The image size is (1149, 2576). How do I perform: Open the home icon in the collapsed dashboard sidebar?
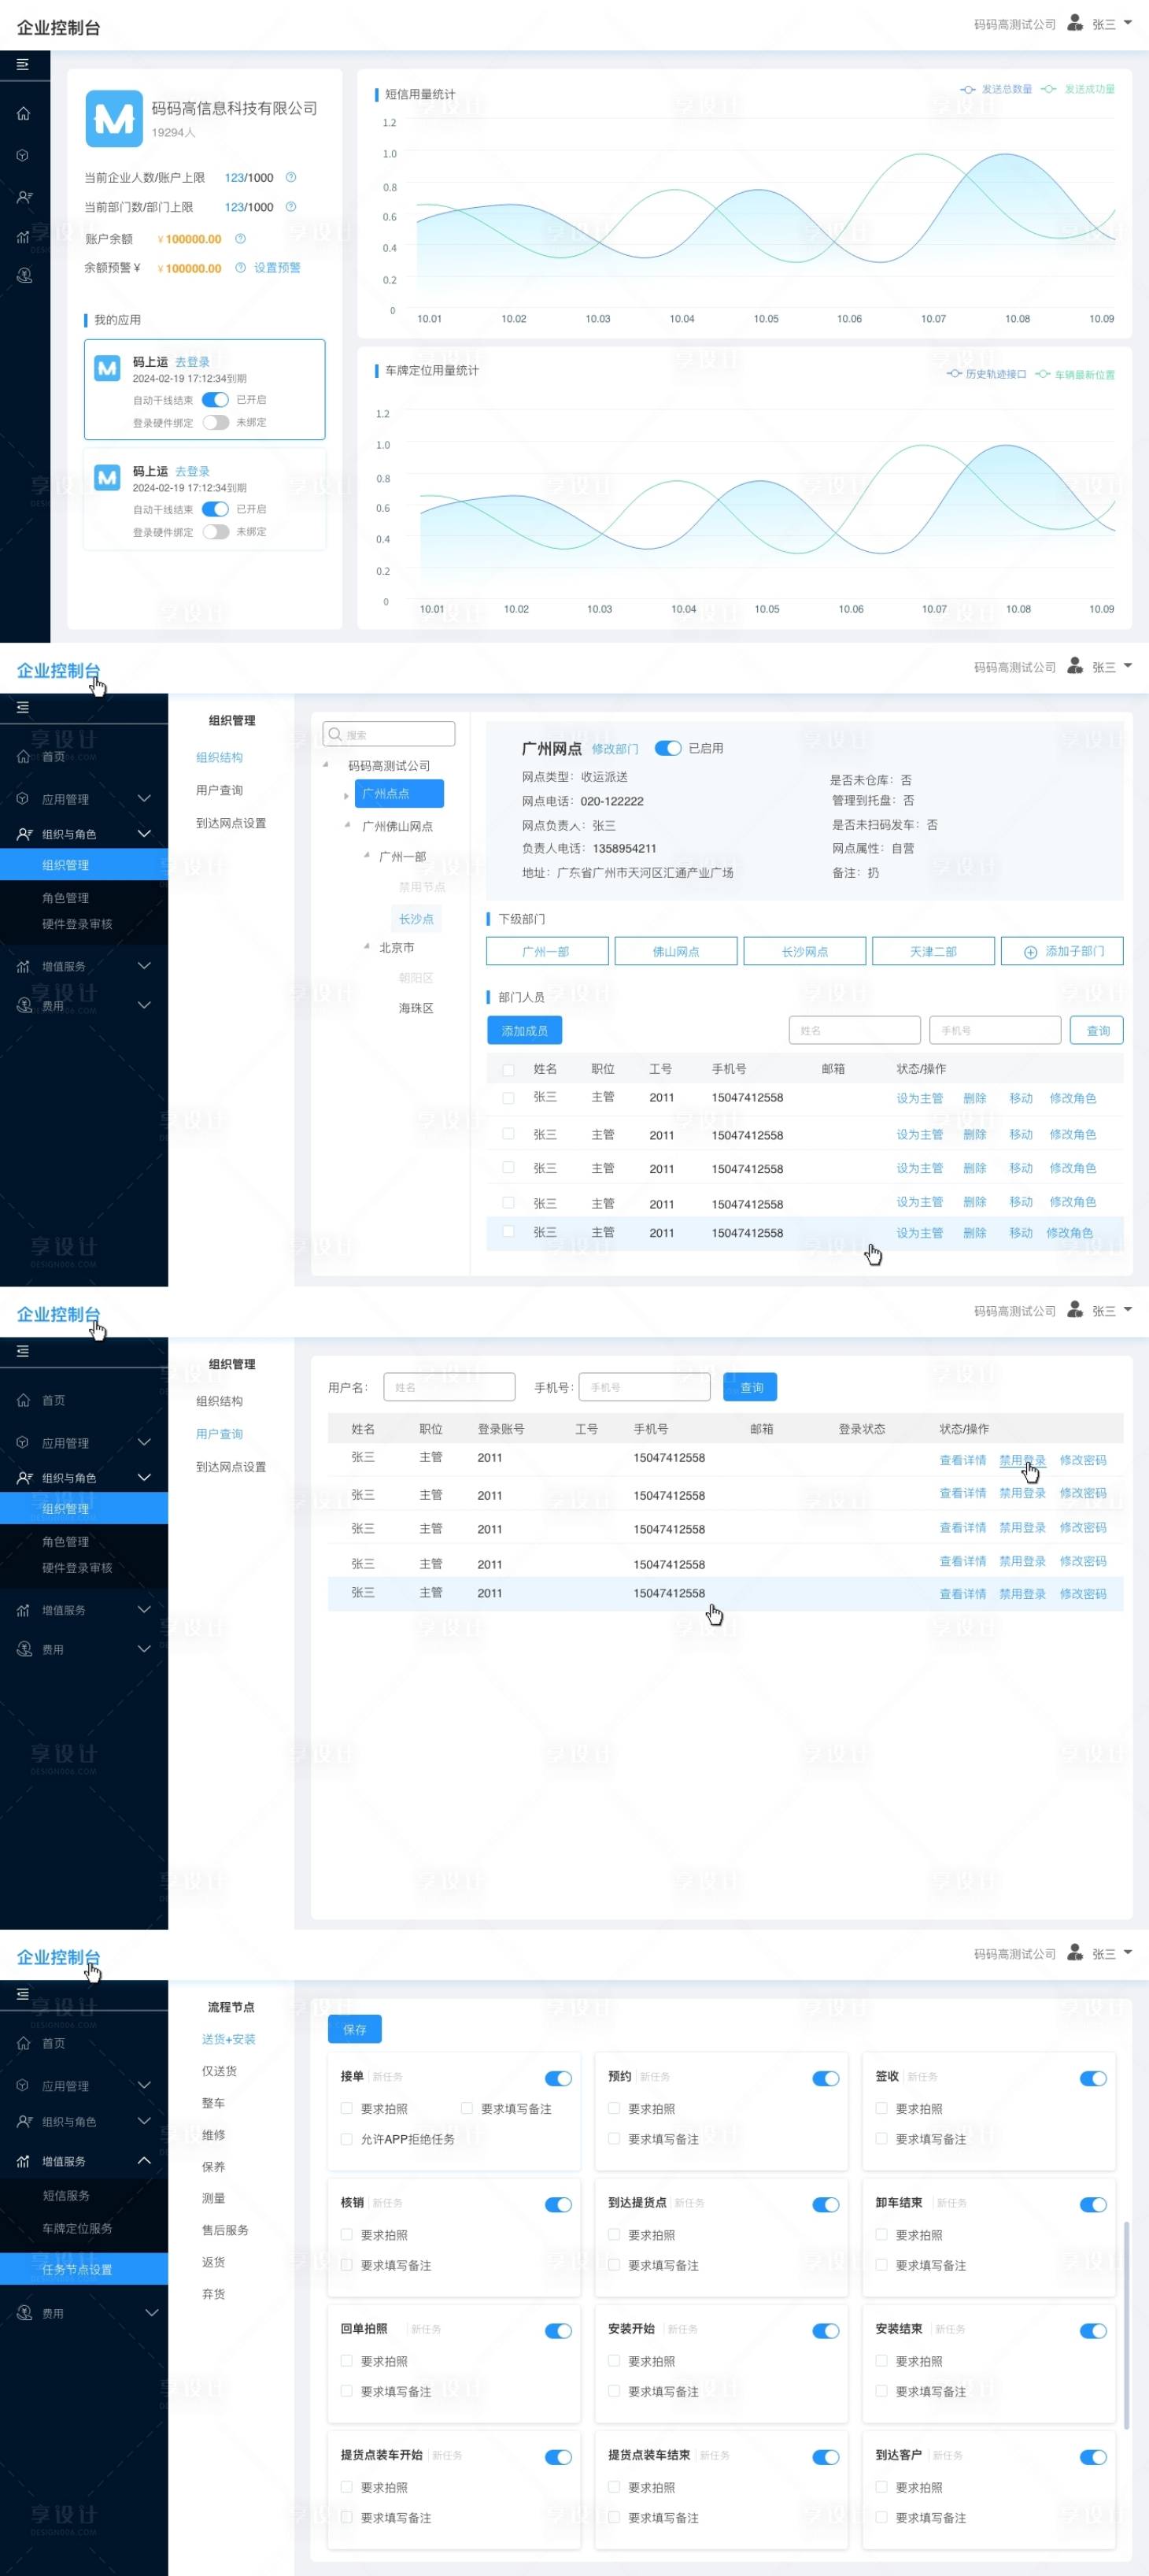pos(23,113)
